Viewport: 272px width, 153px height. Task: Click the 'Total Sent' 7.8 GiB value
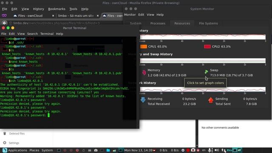click(251, 104)
